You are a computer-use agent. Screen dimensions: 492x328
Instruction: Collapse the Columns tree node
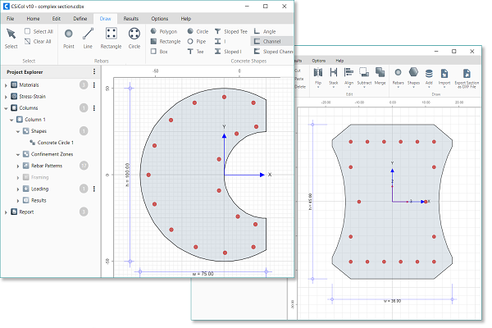point(7,107)
